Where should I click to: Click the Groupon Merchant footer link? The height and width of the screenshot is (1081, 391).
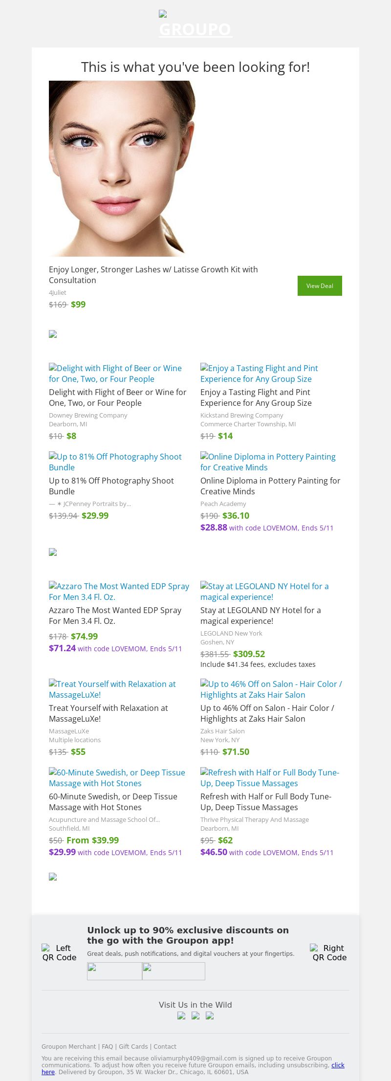[x=69, y=1047]
